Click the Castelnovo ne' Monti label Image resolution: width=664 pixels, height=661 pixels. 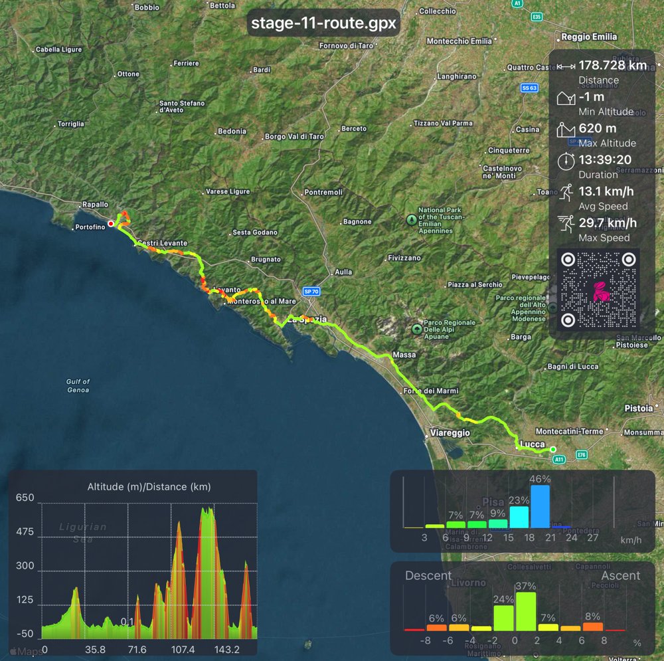click(502, 172)
